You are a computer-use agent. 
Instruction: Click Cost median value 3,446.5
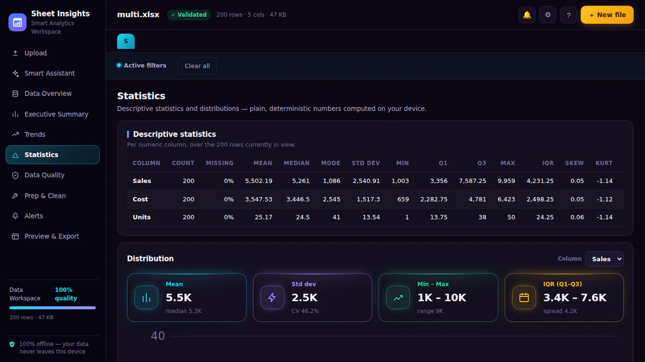(298, 200)
